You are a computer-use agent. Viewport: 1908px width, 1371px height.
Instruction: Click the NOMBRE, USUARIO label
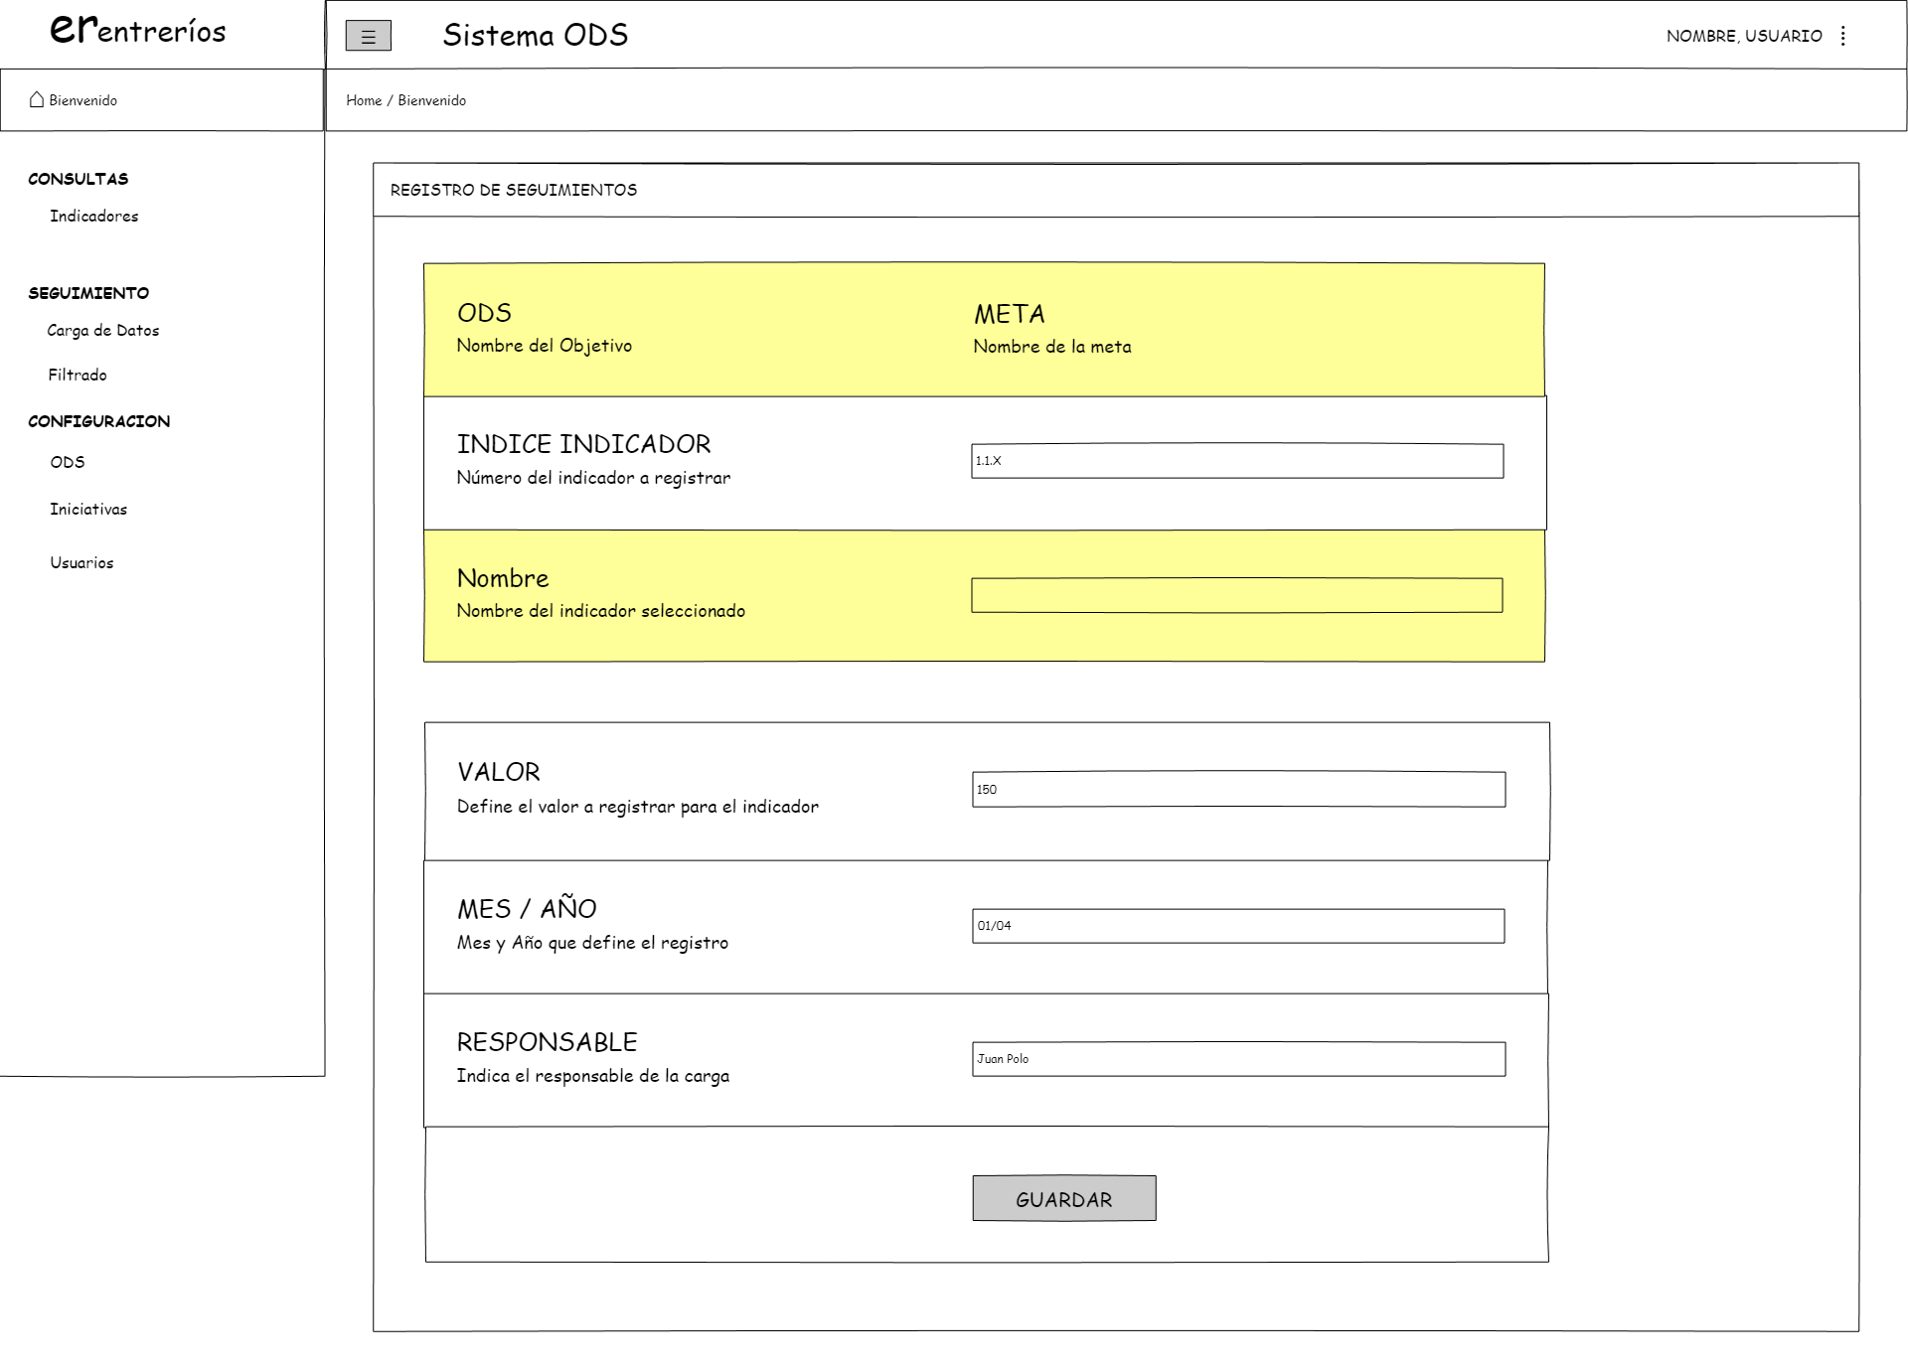1743,36
